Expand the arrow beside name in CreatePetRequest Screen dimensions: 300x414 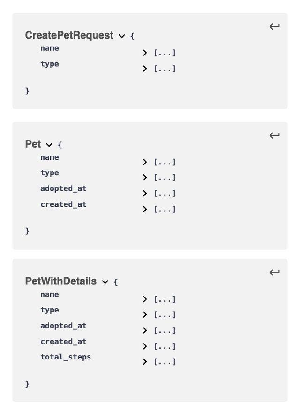[144, 53]
